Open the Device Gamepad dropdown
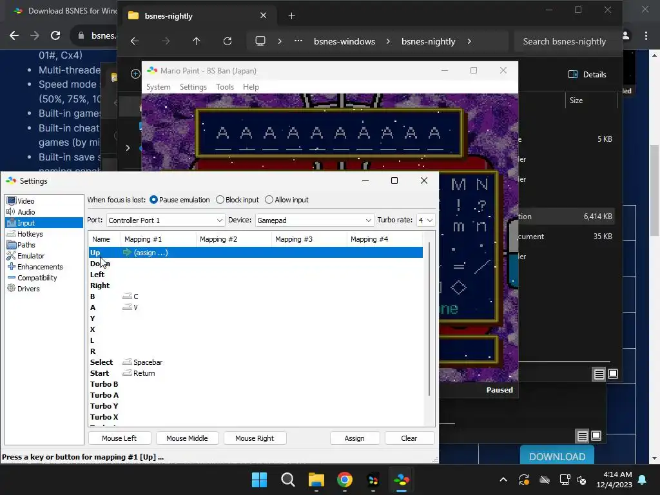Image resolution: width=660 pixels, height=495 pixels. point(314,220)
